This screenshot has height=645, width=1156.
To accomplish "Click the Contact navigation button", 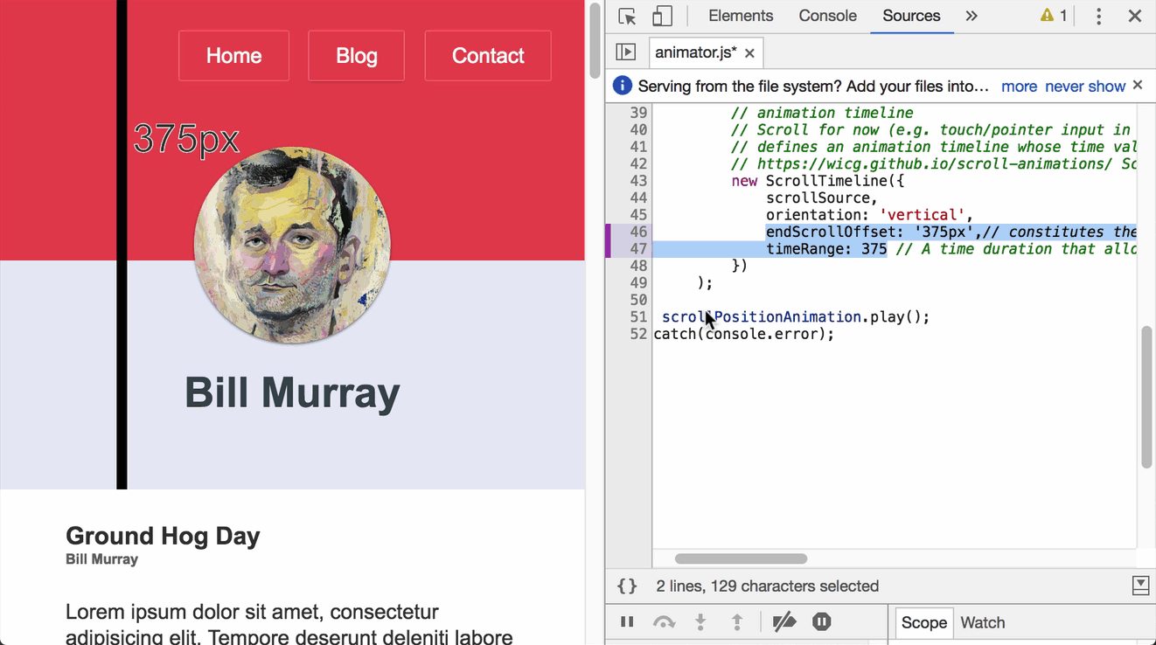I will 488,56.
